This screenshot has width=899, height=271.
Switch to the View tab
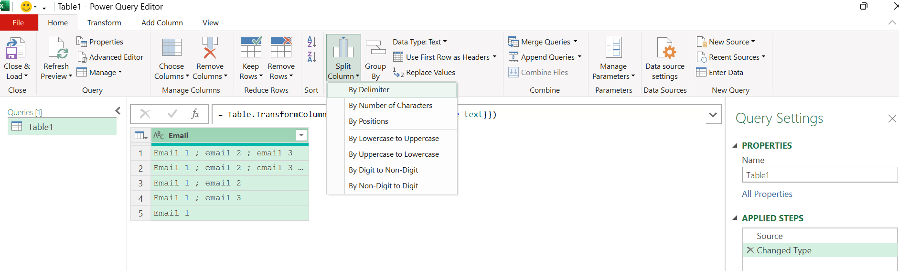coord(210,22)
